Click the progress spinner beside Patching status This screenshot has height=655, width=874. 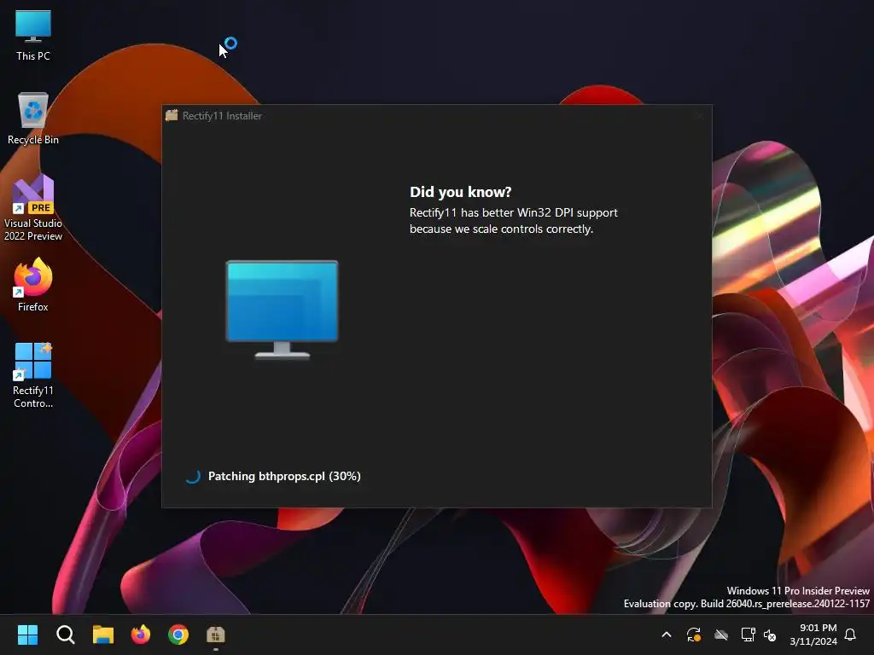[x=193, y=476]
